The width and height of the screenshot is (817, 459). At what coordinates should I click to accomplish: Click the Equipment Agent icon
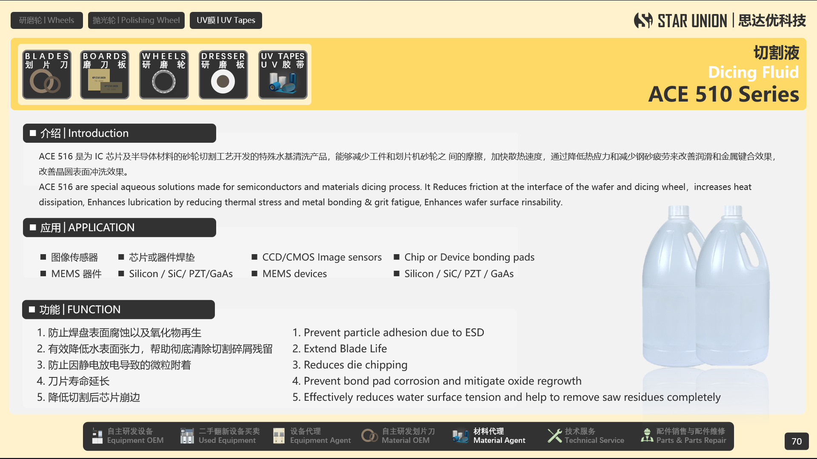point(279,436)
